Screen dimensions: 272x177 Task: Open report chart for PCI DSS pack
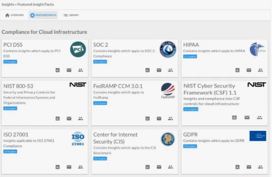pos(57,70)
